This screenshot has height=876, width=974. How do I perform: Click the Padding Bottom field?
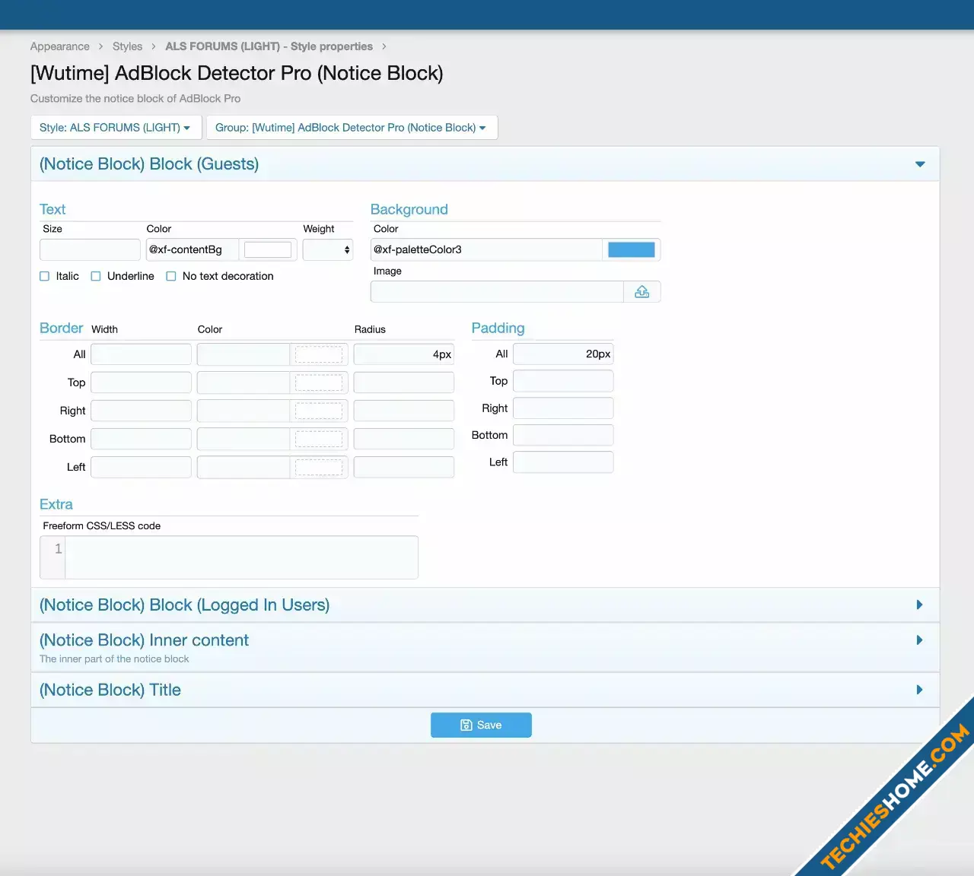point(563,435)
